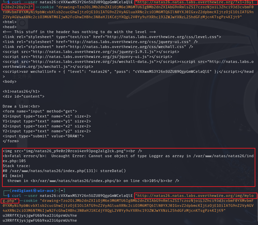Click the submit value="DRAW!" line
Image resolution: width=258 pixels, height=225 pixels.
pyautogui.click(x=43, y=136)
